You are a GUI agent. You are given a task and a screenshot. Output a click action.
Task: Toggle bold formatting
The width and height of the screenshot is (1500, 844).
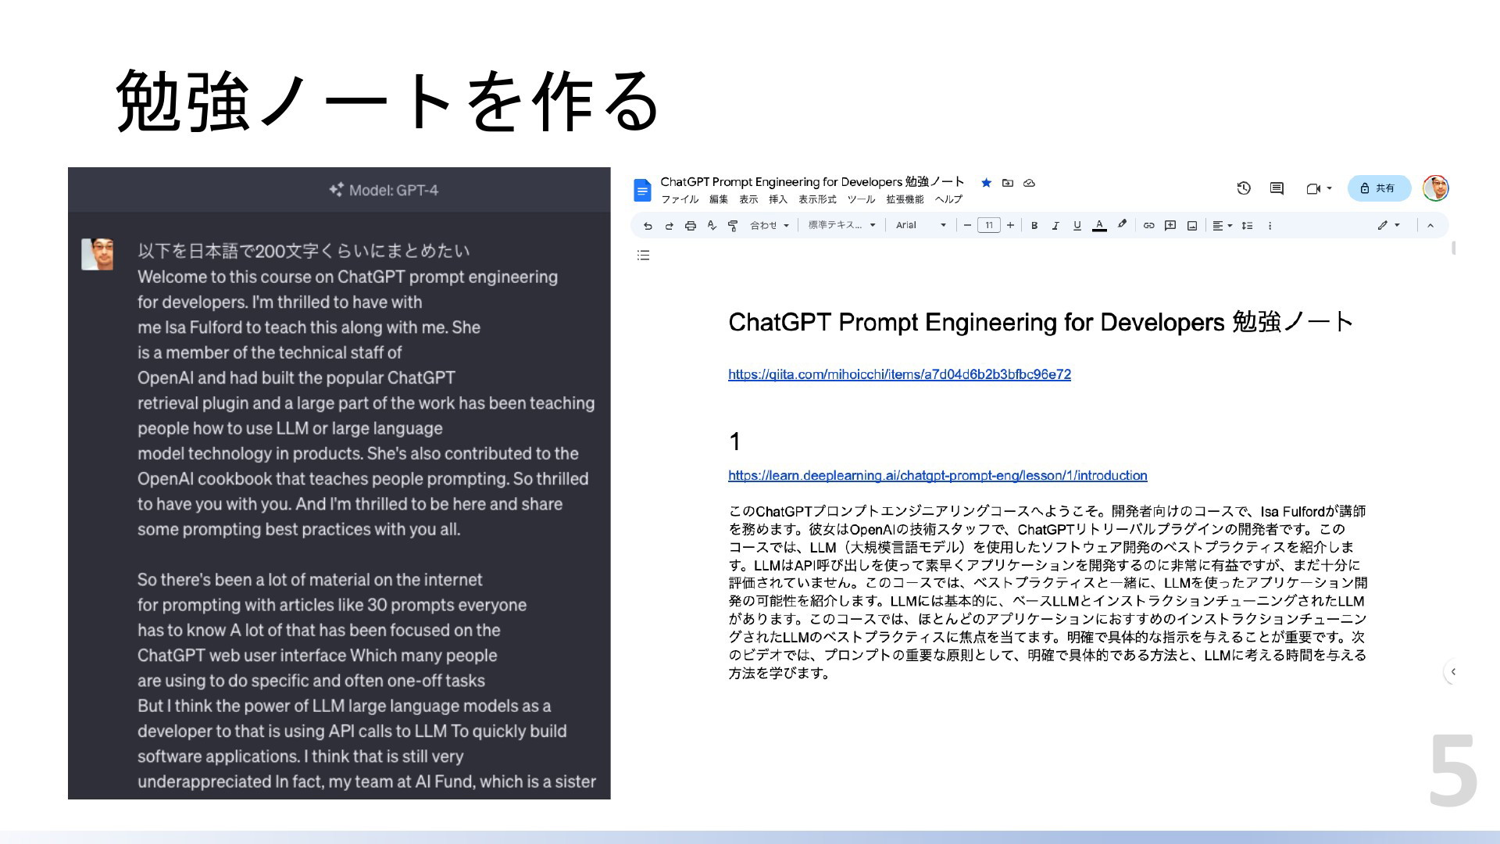tap(1034, 226)
